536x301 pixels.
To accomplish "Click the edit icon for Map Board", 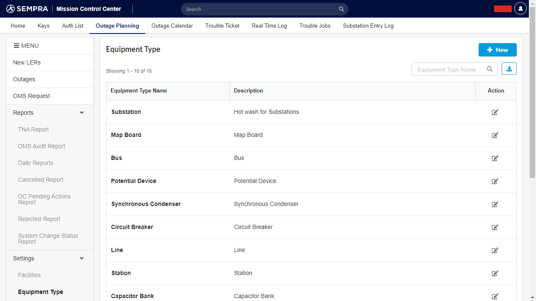I will [495, 135].
